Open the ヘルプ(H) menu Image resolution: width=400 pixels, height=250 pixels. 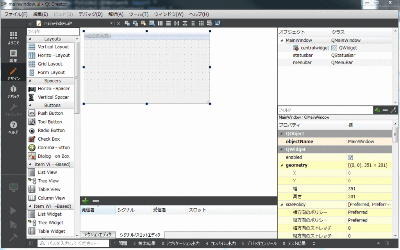point(199,14)
